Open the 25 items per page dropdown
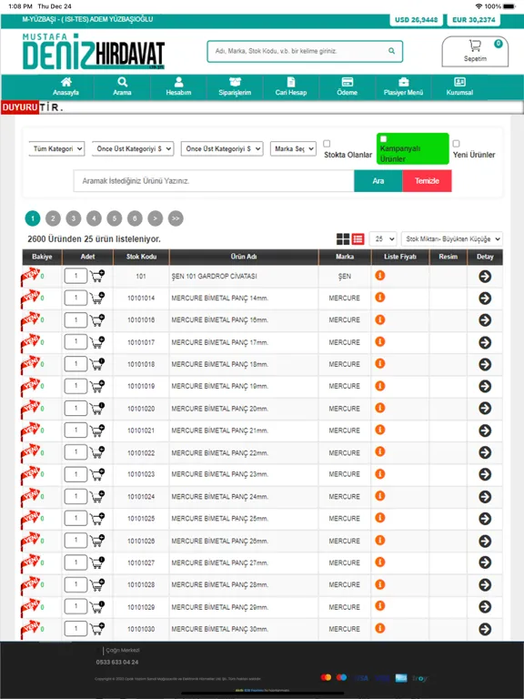 [x=383, y=239]
